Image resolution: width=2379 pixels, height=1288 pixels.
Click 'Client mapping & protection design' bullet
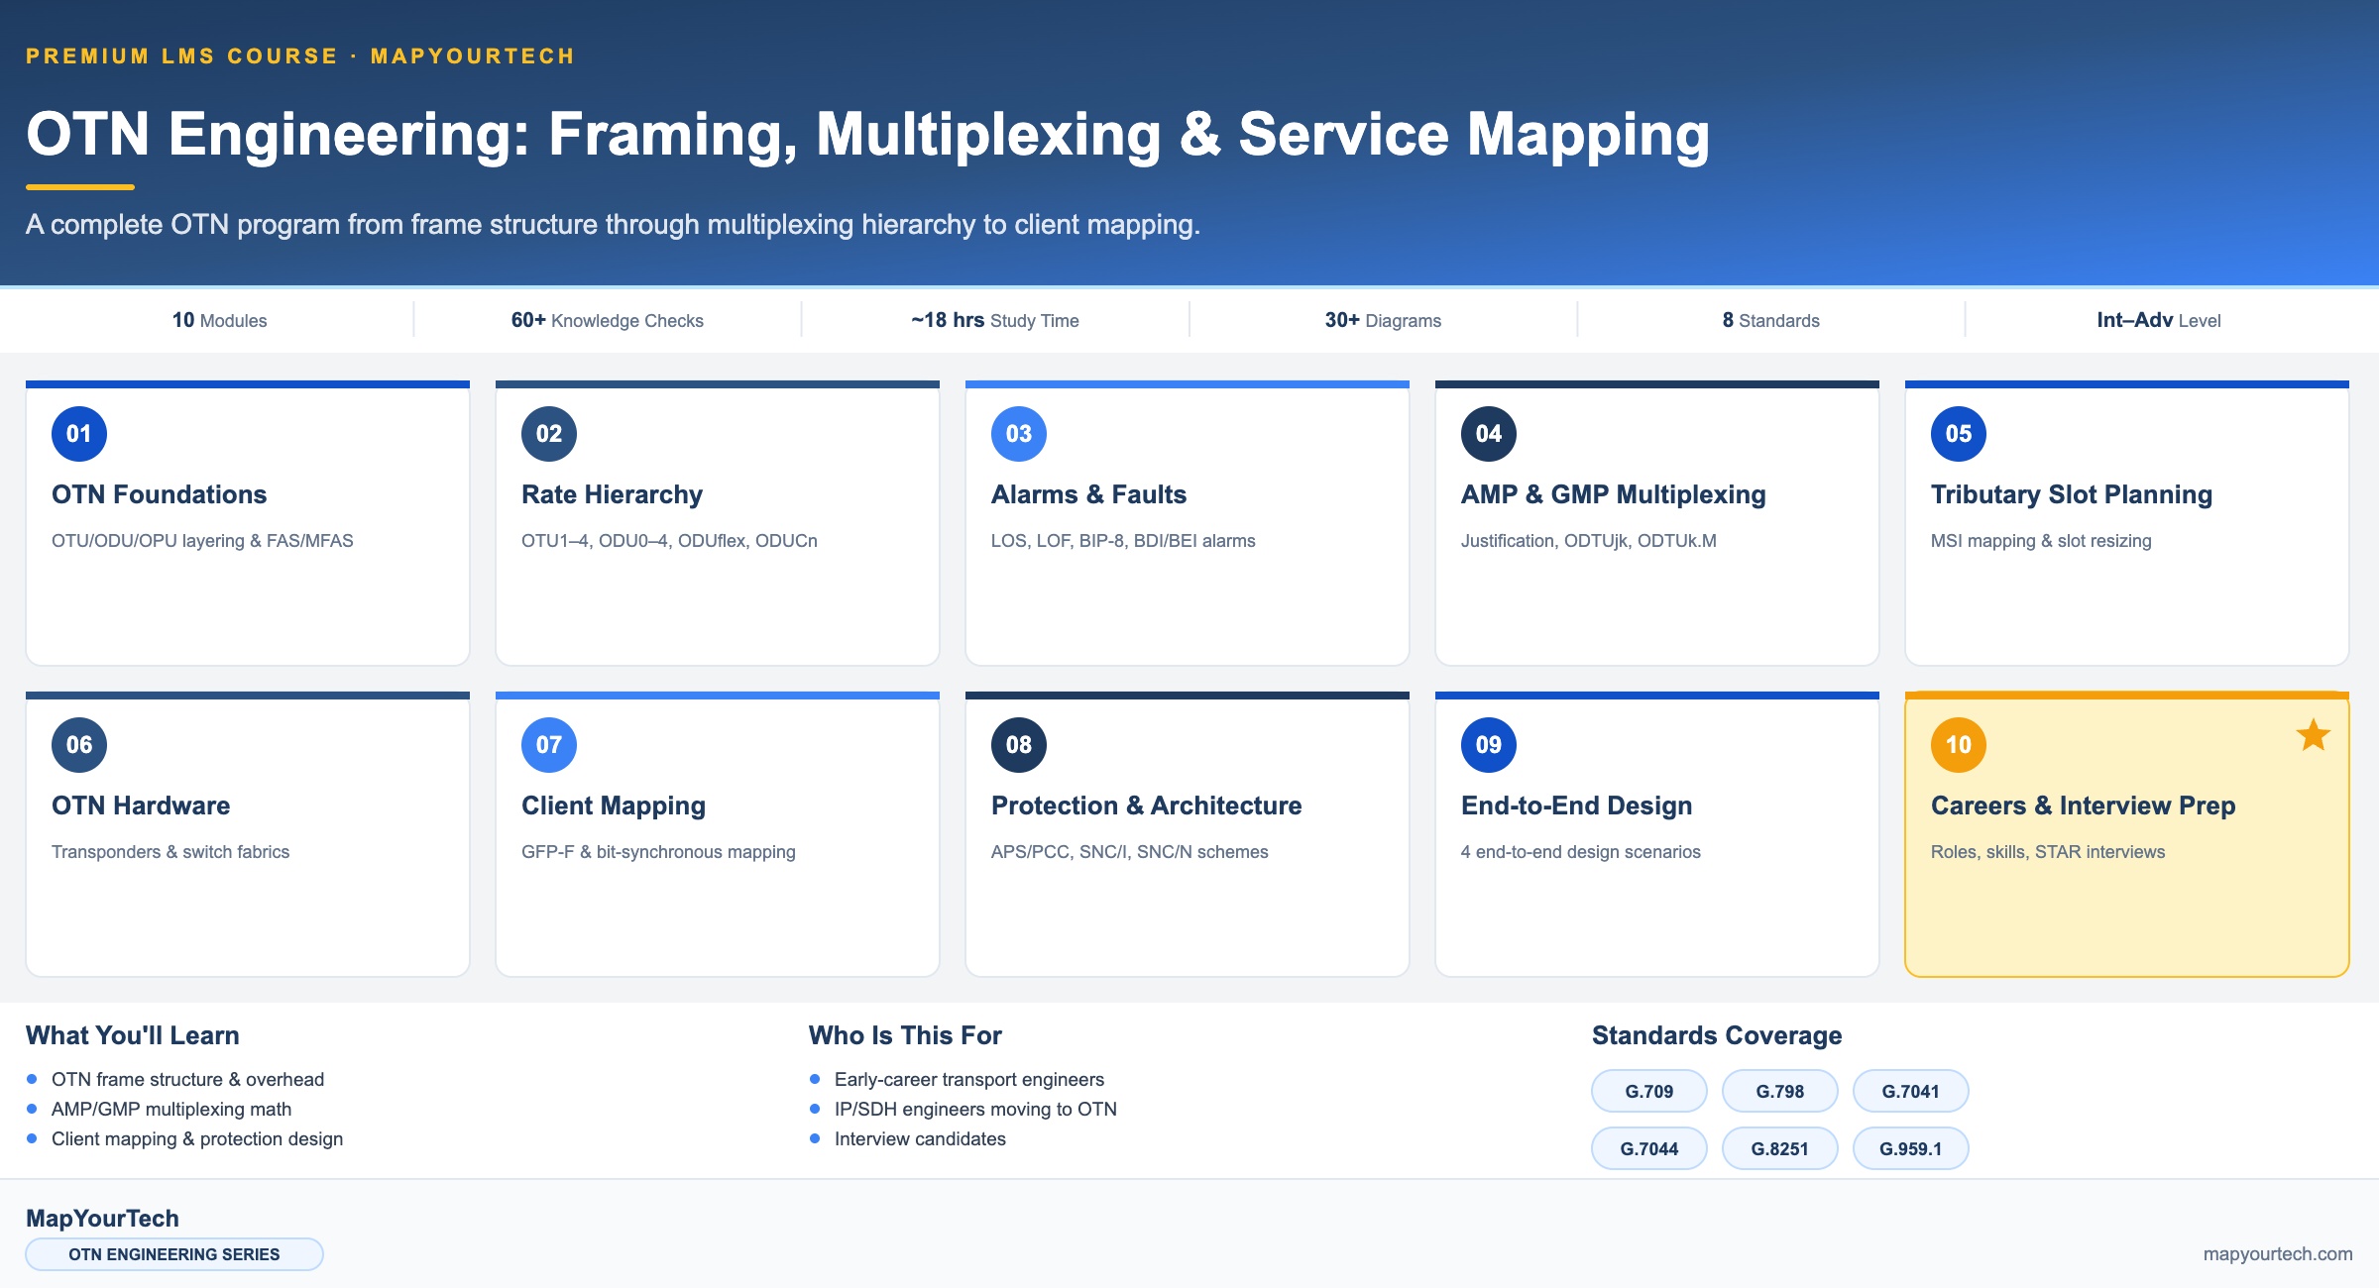point(197,1139)
